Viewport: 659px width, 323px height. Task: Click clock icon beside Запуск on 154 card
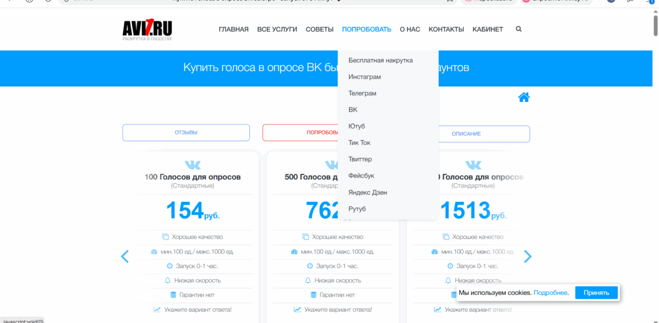pos(170,266)
